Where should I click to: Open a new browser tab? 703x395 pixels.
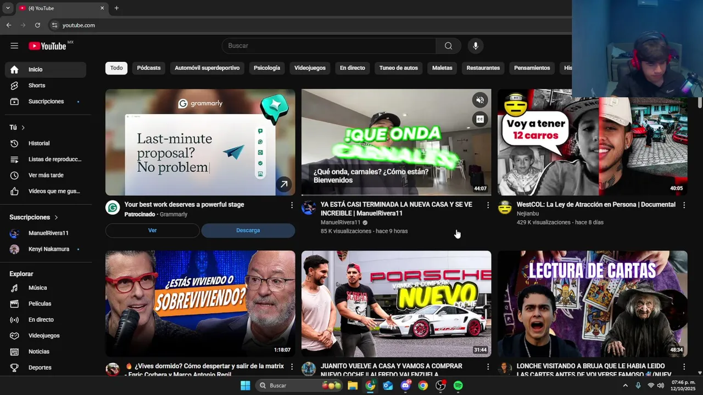pyautogui.click(x=116, y=8)
